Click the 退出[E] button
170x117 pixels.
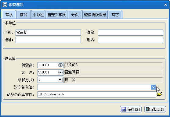(155, 109)
